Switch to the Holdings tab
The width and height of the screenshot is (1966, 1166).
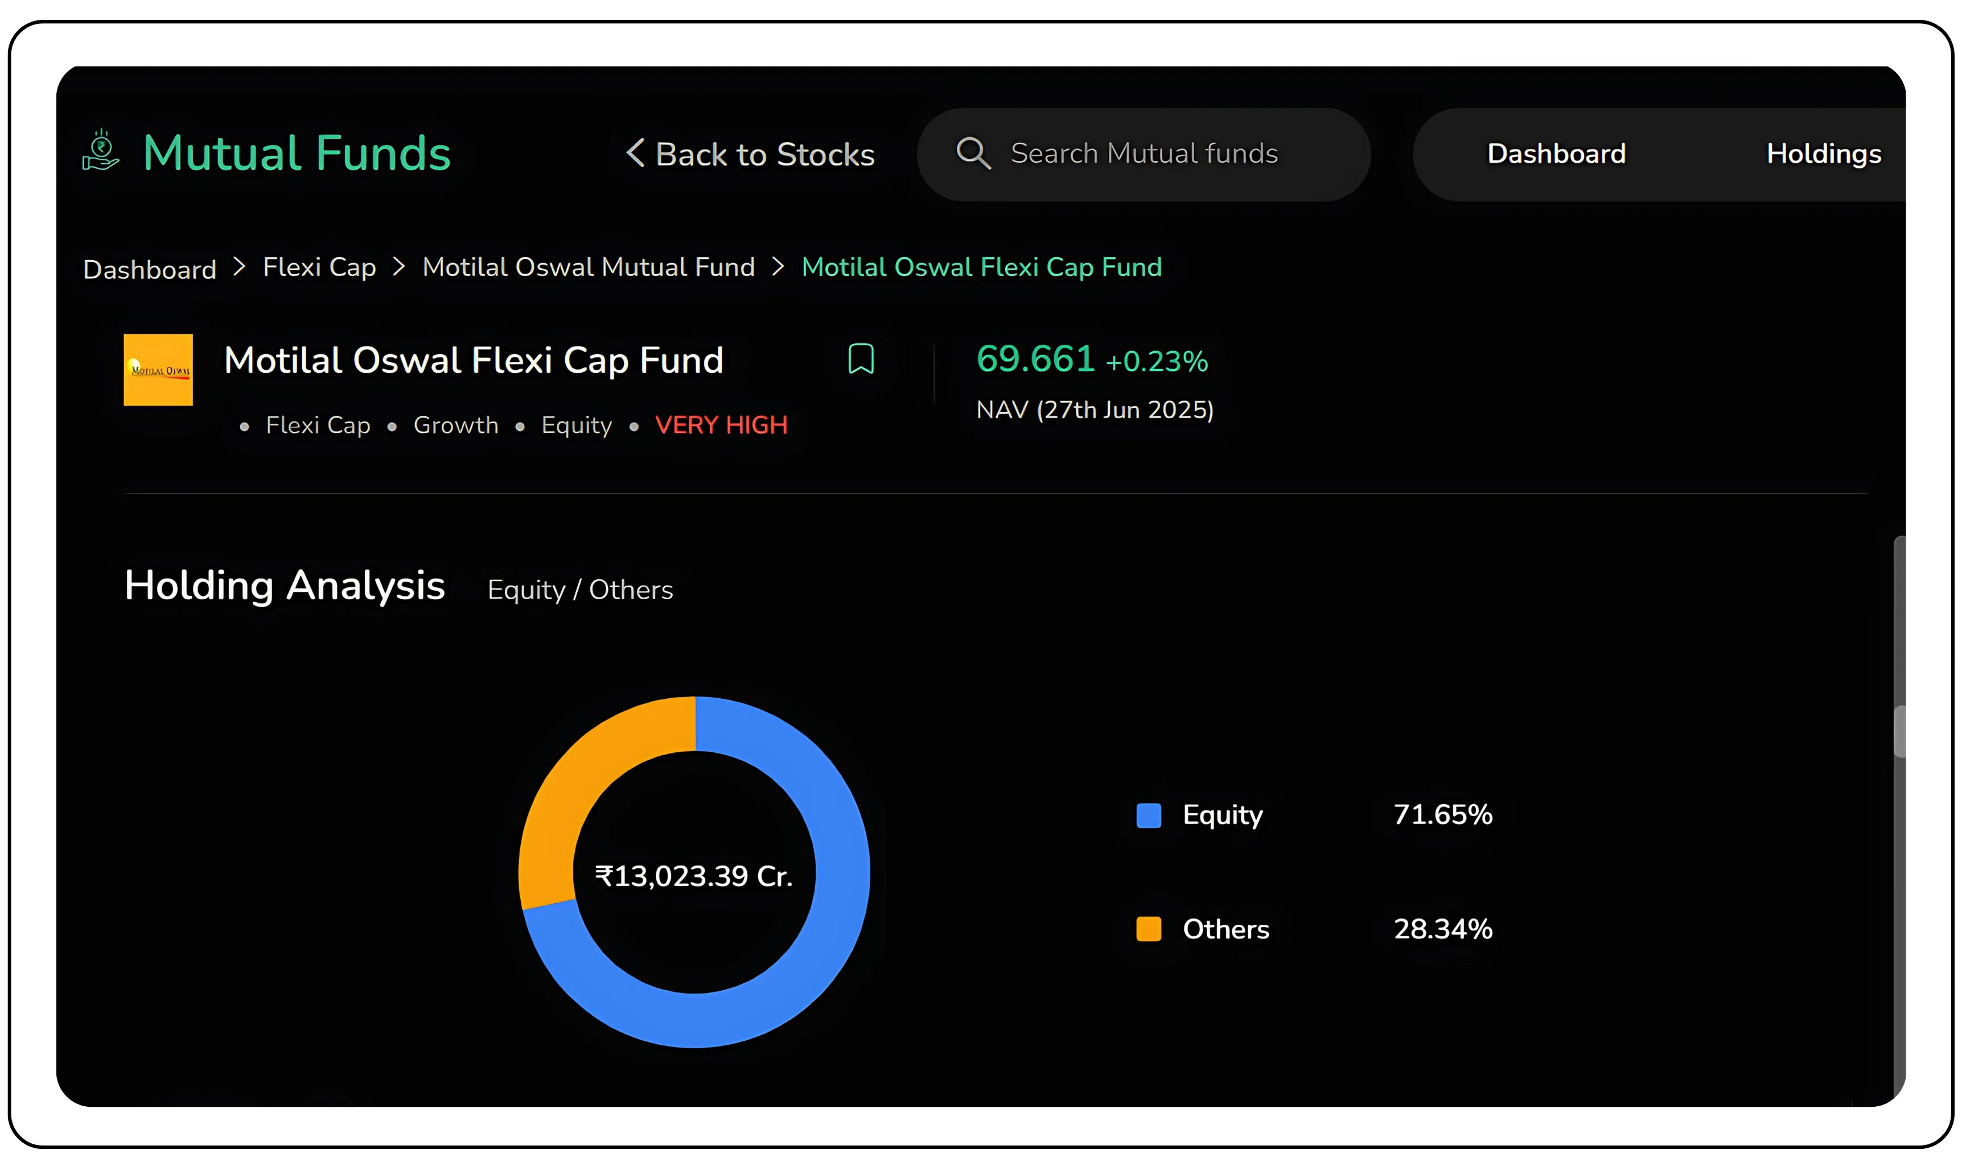click(x=1823, y=154)
